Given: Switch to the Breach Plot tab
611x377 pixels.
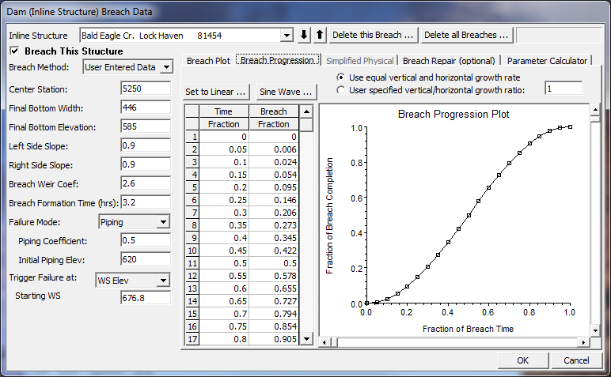Looking at the screenshot, I should pos(208,61).
